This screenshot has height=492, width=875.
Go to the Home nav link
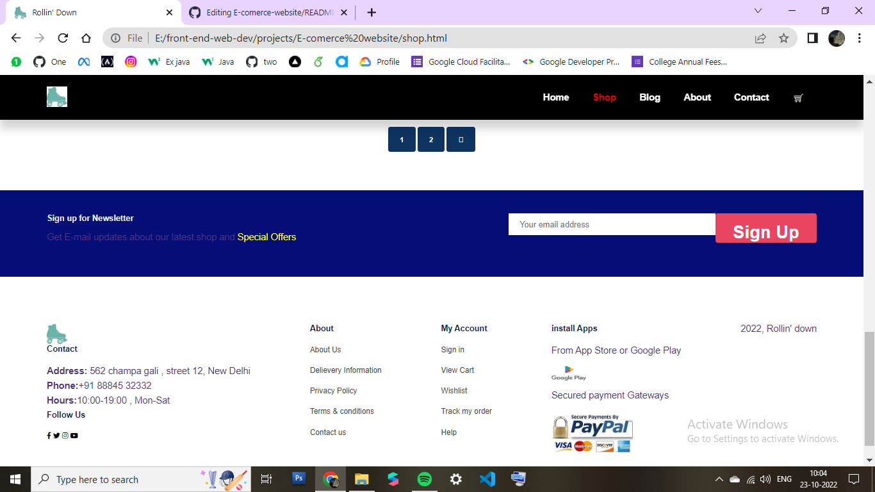click(556, 97)
